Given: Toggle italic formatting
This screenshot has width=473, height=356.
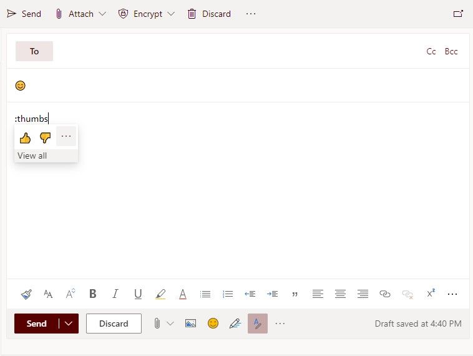Looking at the screenshot, I should (x=115, y=294).
